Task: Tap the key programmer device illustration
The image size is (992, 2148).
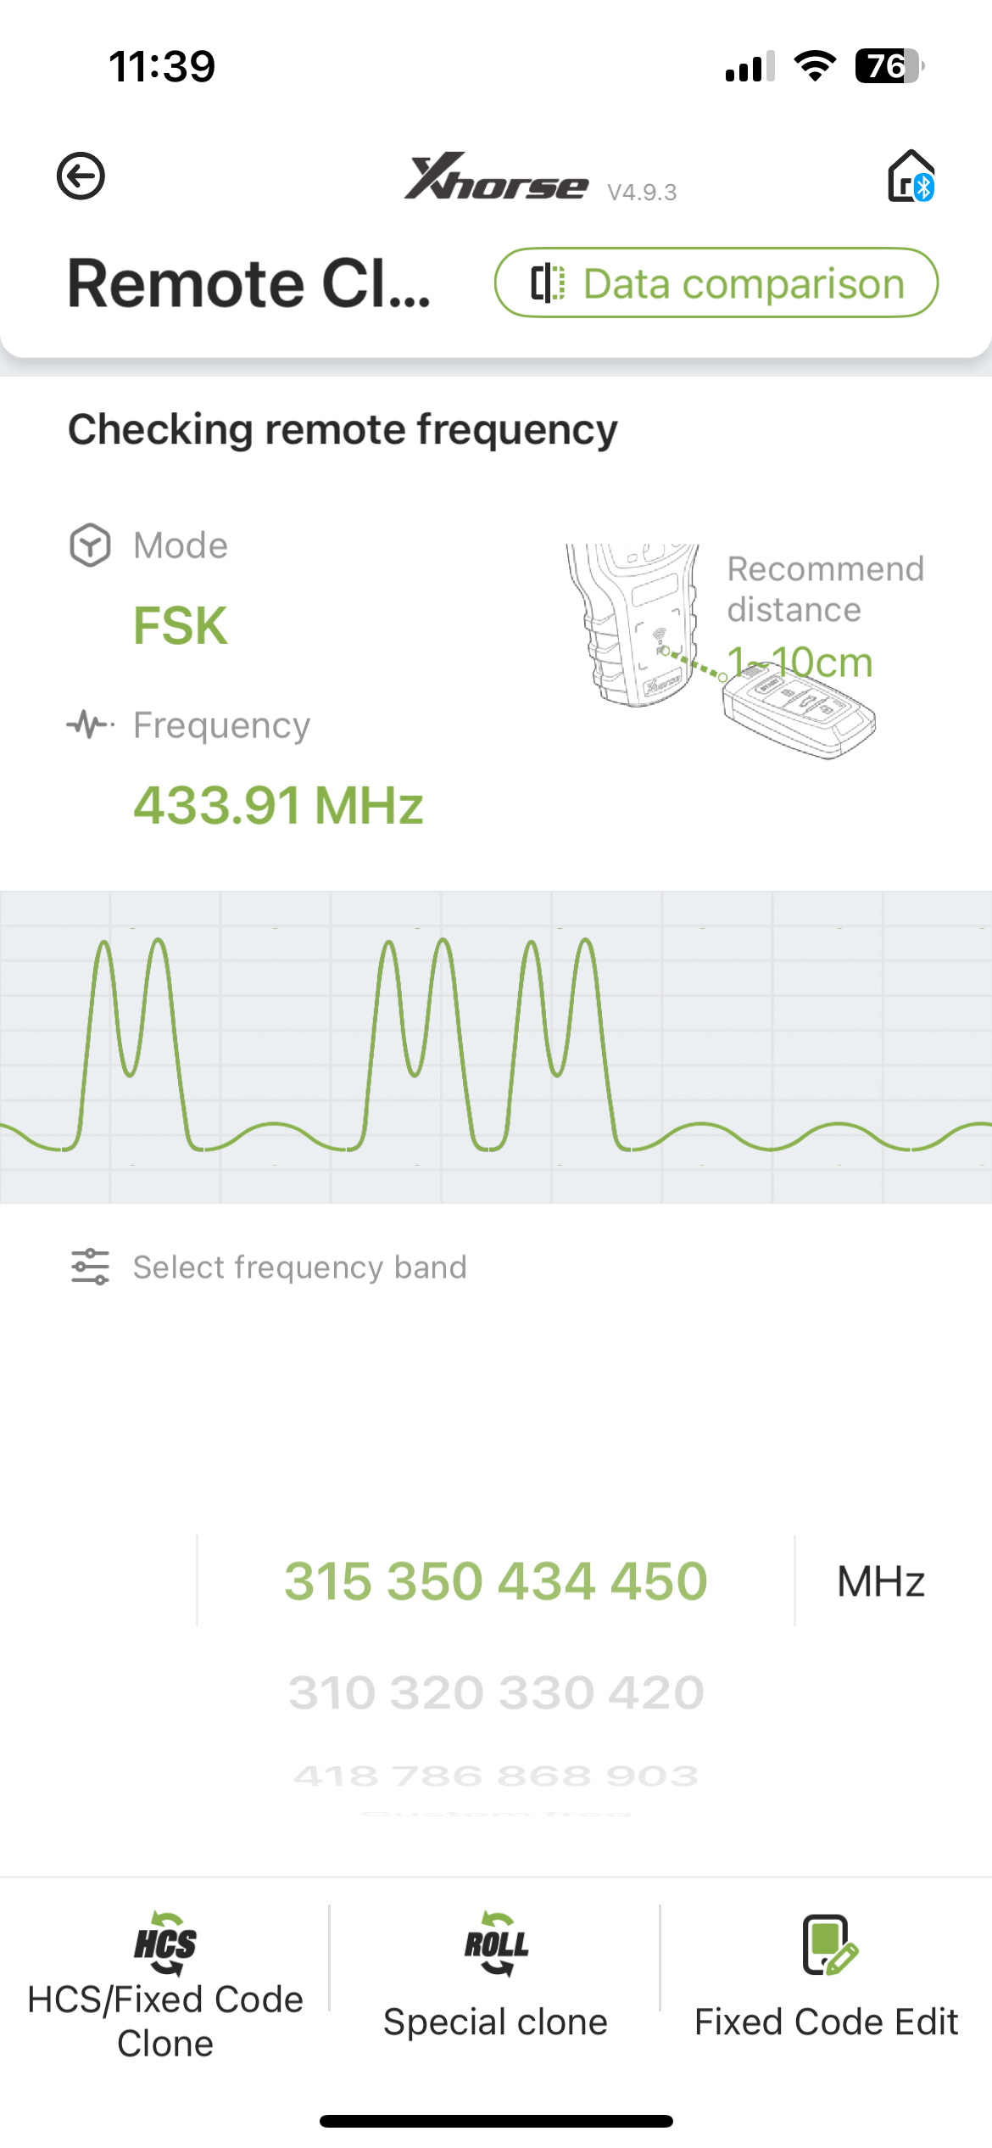Action: (x=634, y=625)
